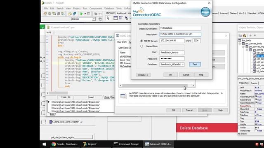The image size is (264, 148).
Task: Open the Delphi Database menu
Action: (x=109, y=8)
